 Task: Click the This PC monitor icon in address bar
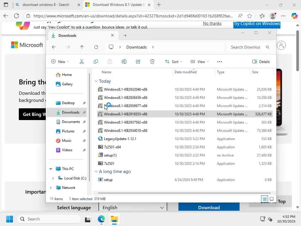click(x=111, y=47)
